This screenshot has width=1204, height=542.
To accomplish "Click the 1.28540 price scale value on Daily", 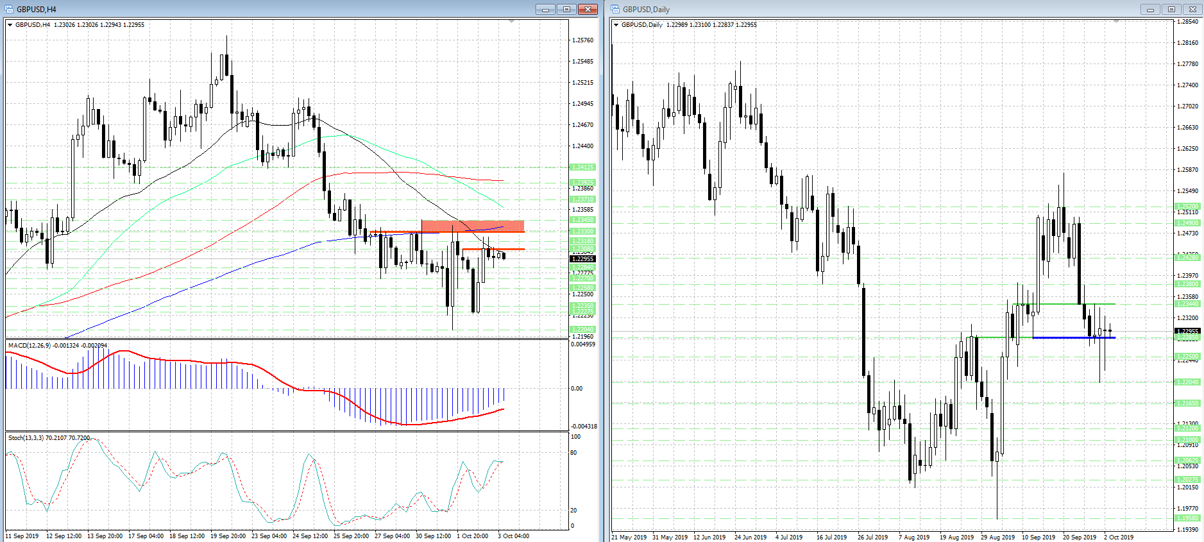I will [1187, 22].
